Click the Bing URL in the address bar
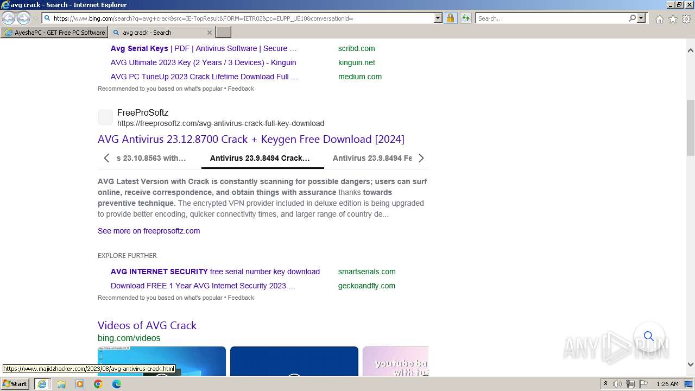The image size is (695, 391). tap(203, 18)
